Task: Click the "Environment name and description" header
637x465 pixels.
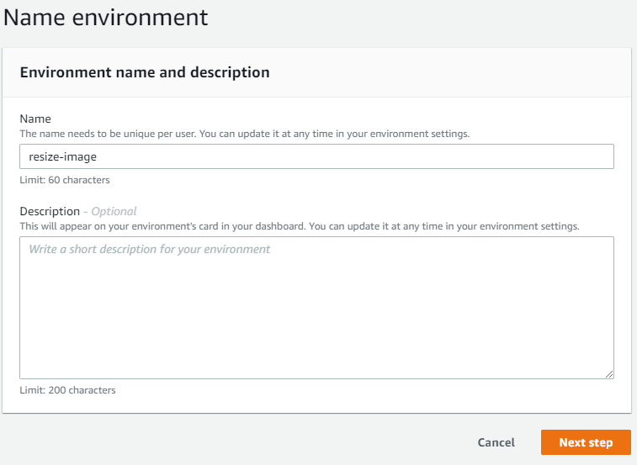Action: [145, 72]
